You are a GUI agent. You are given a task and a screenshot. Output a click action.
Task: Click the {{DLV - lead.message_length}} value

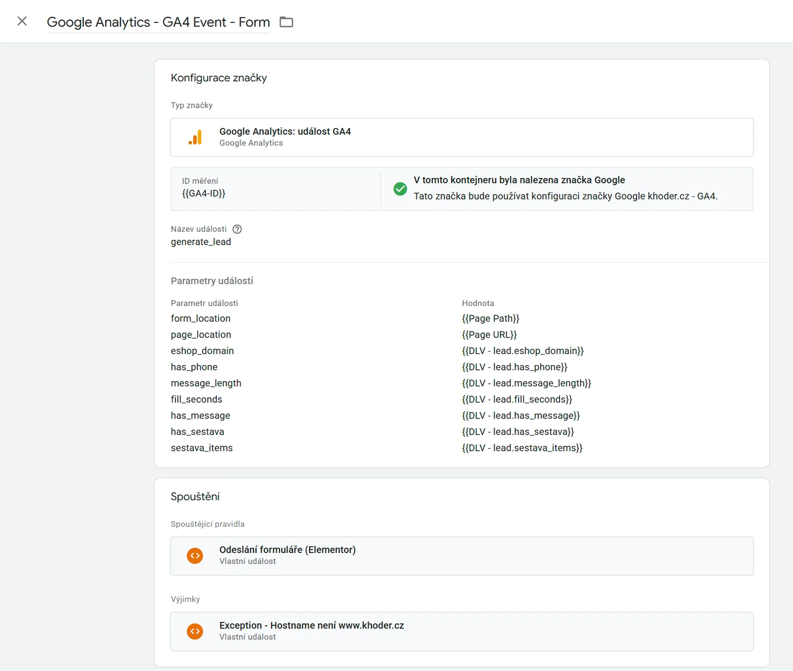[x=526, y=383]
